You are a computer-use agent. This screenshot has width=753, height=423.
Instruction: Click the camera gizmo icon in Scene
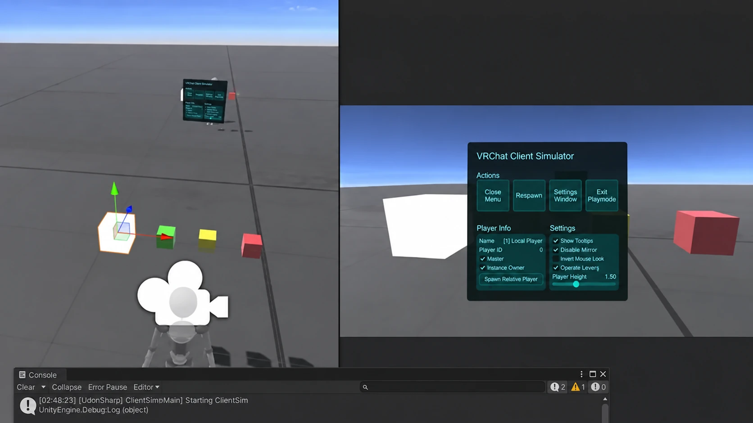[x=182, y=293]
